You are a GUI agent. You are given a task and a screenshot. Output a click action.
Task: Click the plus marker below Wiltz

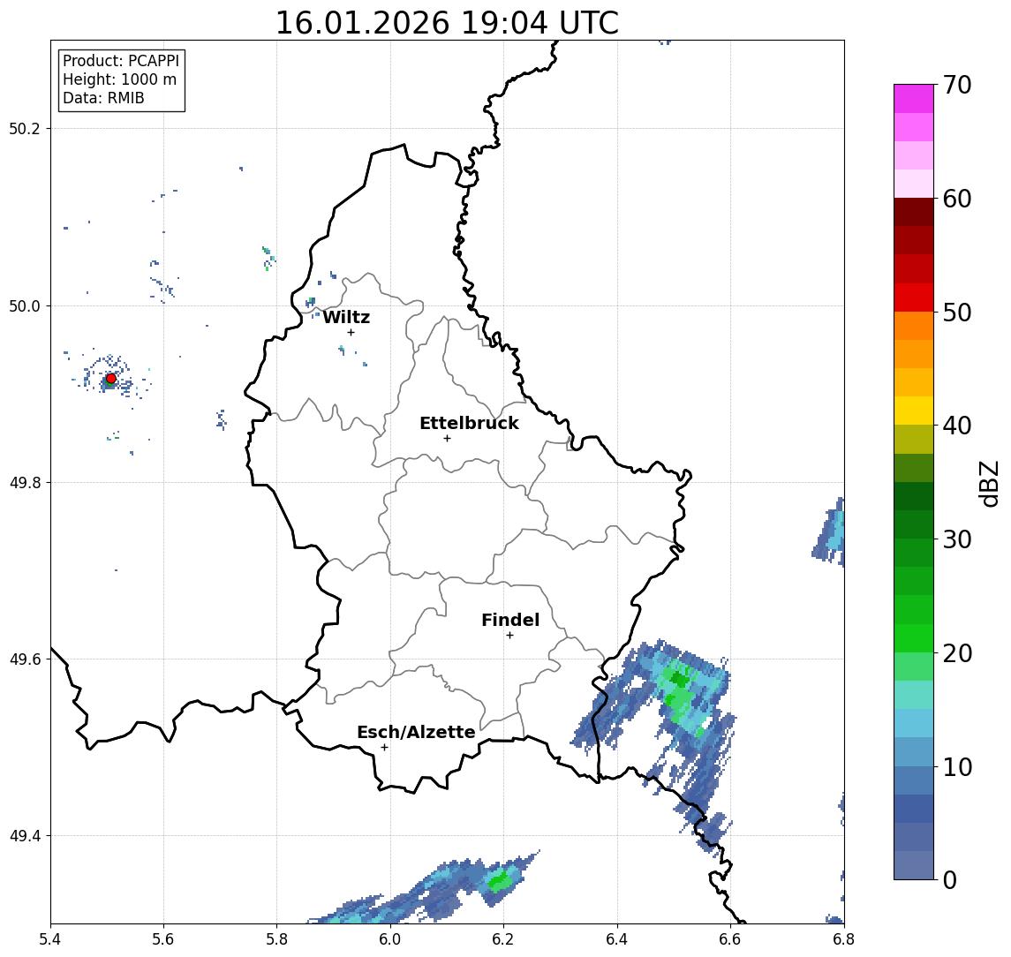point(351,332)
